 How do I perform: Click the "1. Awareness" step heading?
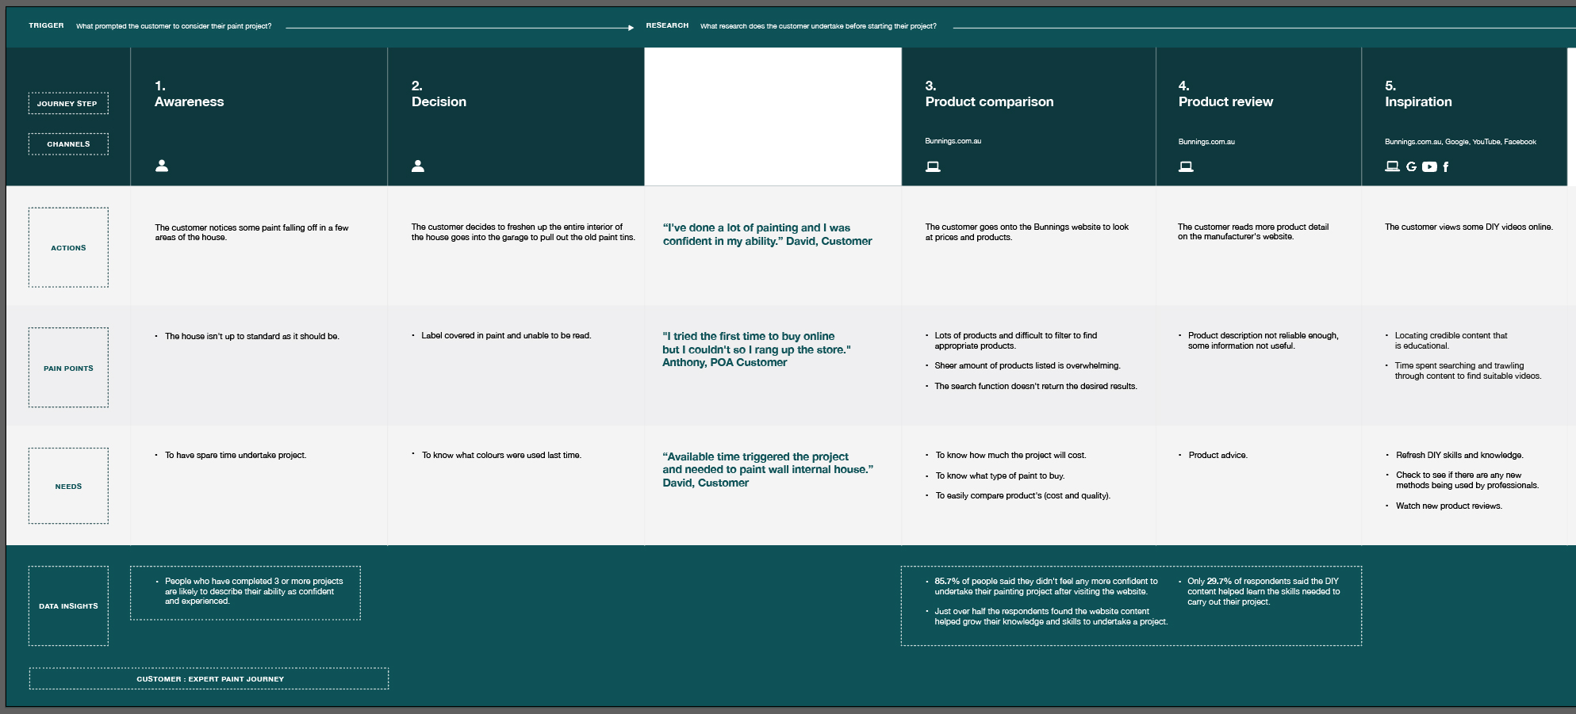coord(190,94)
